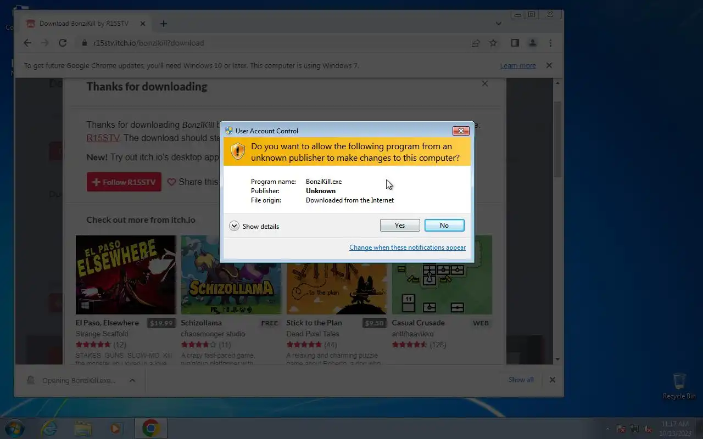
Task: Open the Windows Start button
Action: tap(15, 428)
